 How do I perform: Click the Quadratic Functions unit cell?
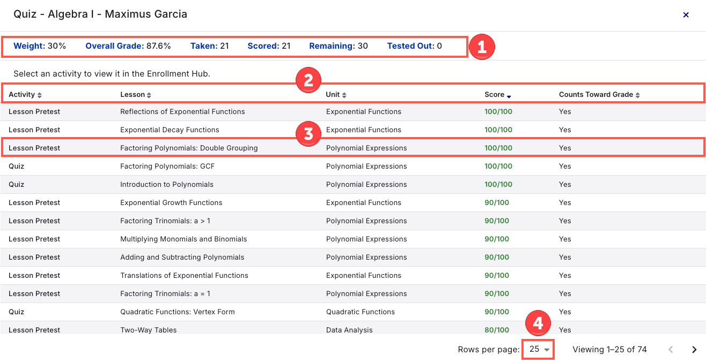(361, 312)
